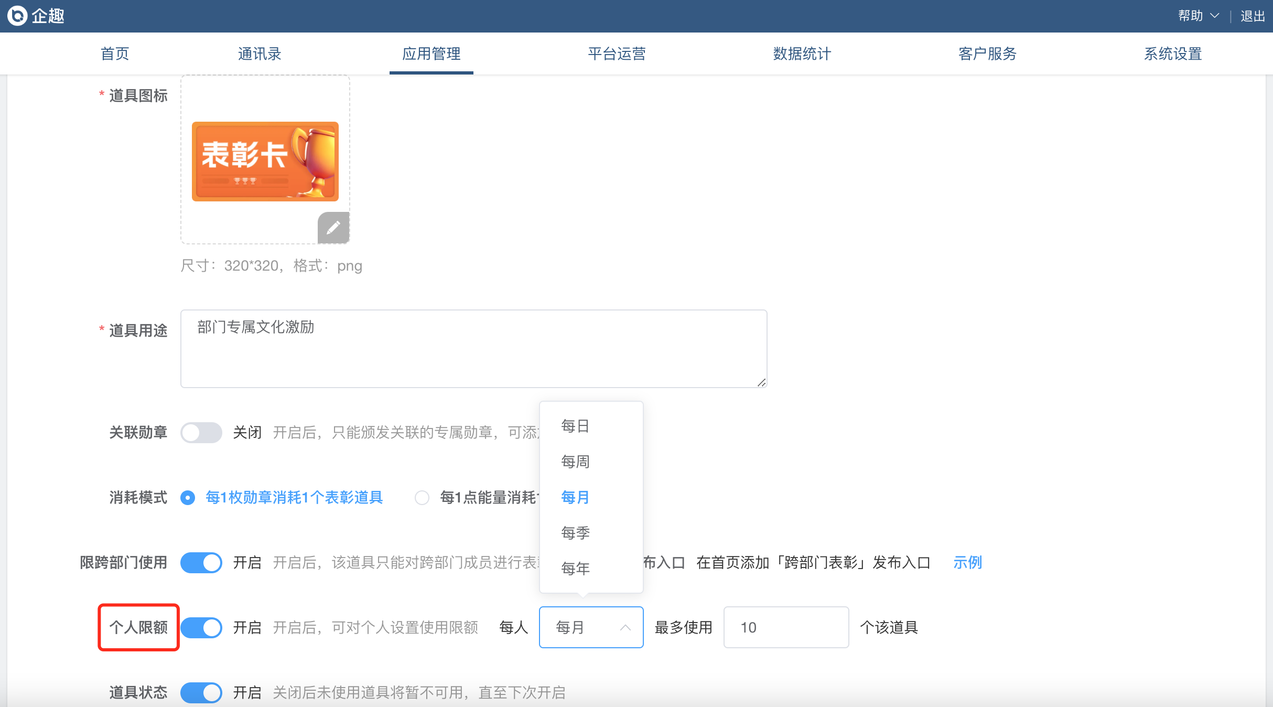Screen dimensions: 1273x707
Task: Select the 每1点能量消耗 radio option
Action: click(422, 498)
